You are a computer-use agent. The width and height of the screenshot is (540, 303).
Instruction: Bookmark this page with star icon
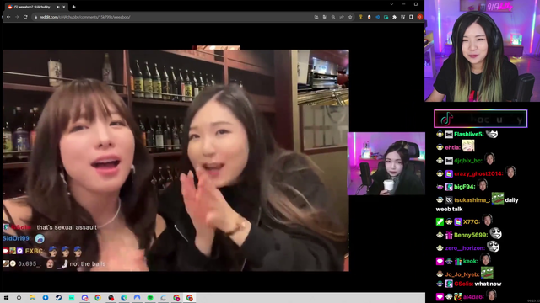click(x=350, y=17)
